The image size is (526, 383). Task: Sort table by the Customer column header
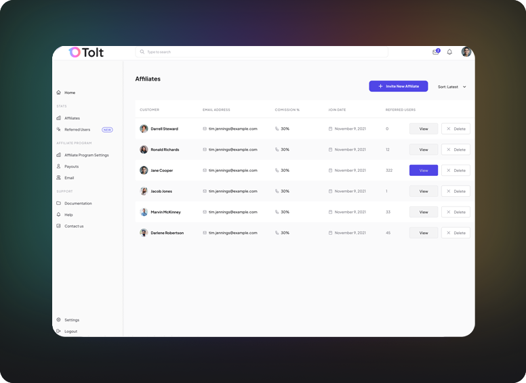(149, 110)
